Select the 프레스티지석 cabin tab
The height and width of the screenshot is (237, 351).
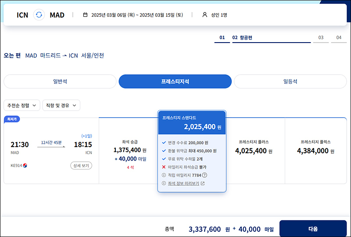pyautogui.click(x=175, y=81)
